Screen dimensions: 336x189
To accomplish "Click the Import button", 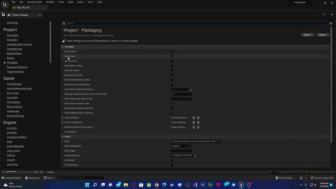I will click(x=322, y=35).
